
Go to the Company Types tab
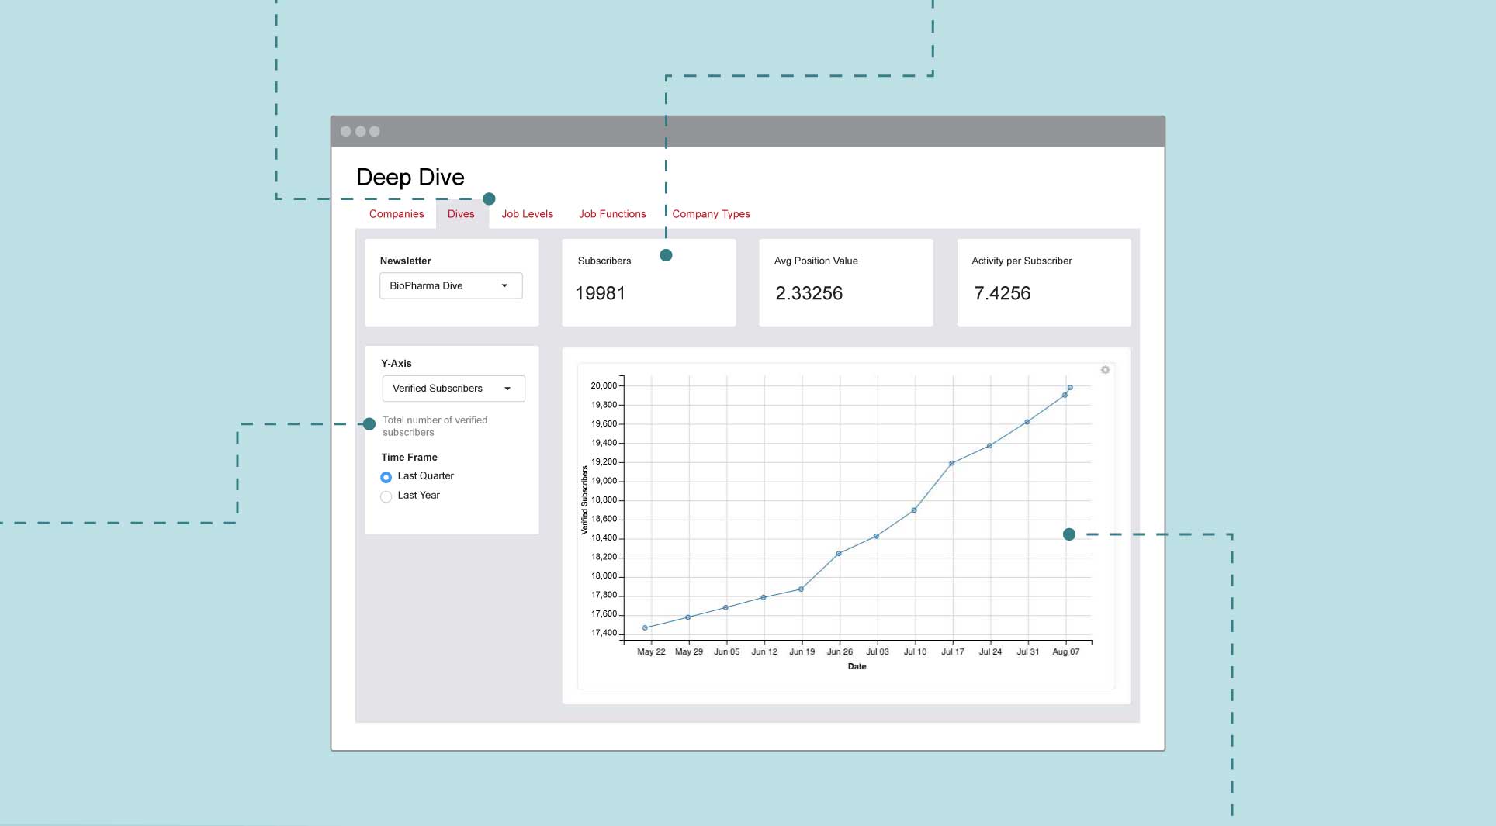coord(711,214)
